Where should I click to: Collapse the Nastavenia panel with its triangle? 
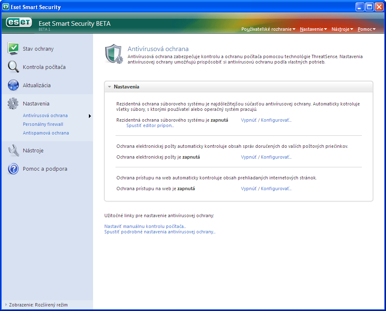(x=110, y=87)
